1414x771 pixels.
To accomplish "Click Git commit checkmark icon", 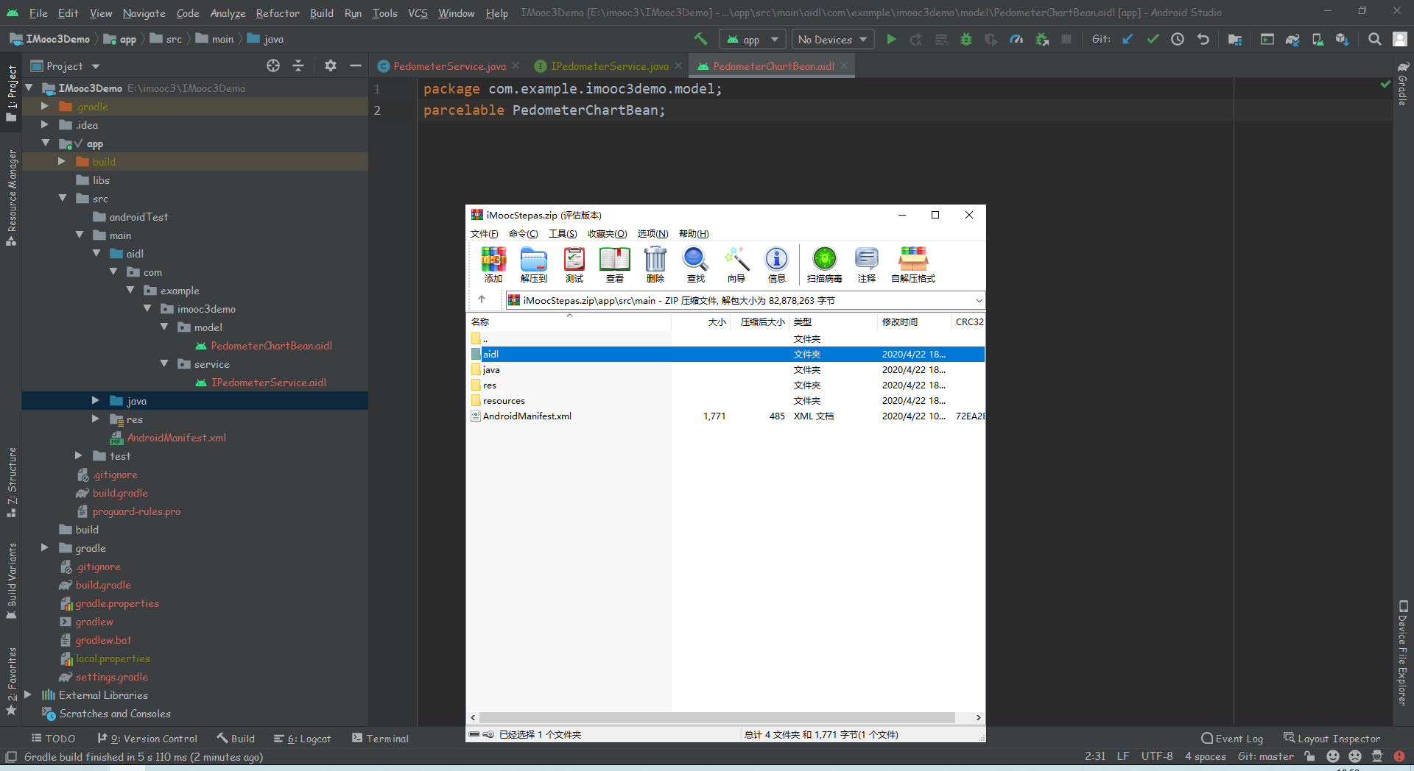I will point(1153,39).
